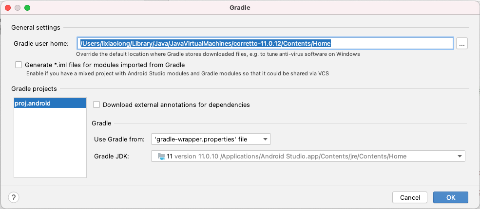
Task: Click the 'Gradle JDK:' label
Action: pyautogui.click(x=112, y=157)
